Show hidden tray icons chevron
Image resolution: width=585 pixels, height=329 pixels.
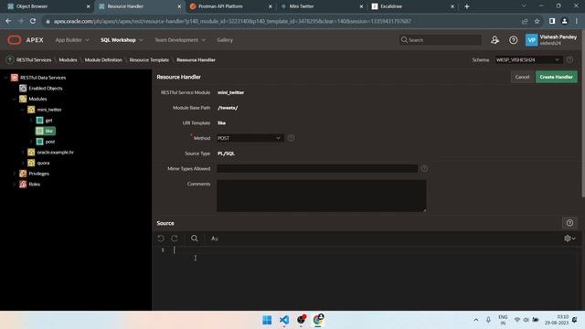[x=475, y=320]
